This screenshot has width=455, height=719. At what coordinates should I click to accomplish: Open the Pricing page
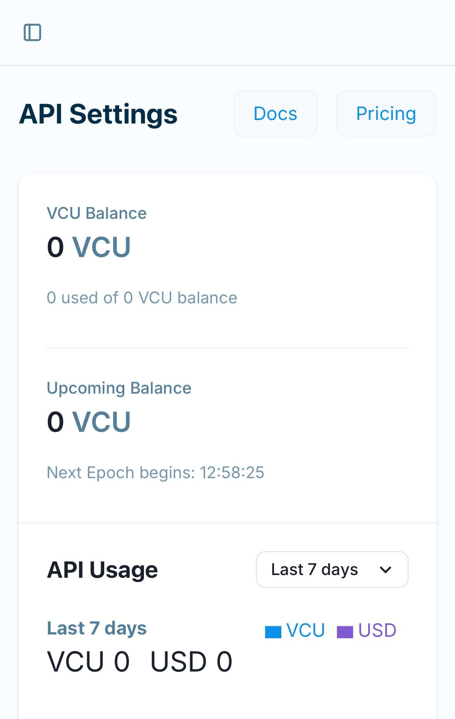pyautogui.click(x=386, y=113)
